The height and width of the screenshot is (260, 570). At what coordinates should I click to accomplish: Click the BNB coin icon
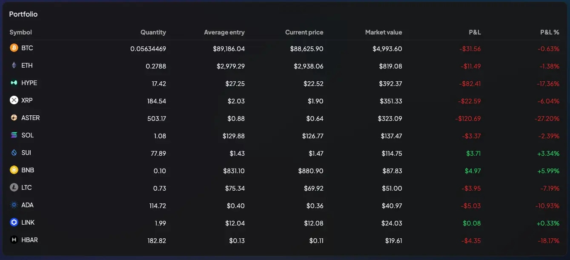[x=13, y=170]
